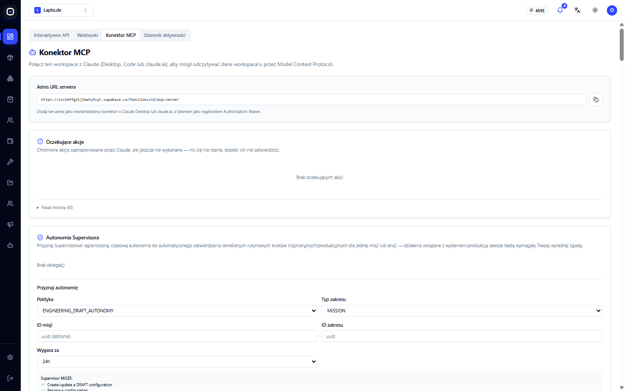Switch to the Webhooki tab
Viewport: 625px width, 391px height.
click(88, 35)
